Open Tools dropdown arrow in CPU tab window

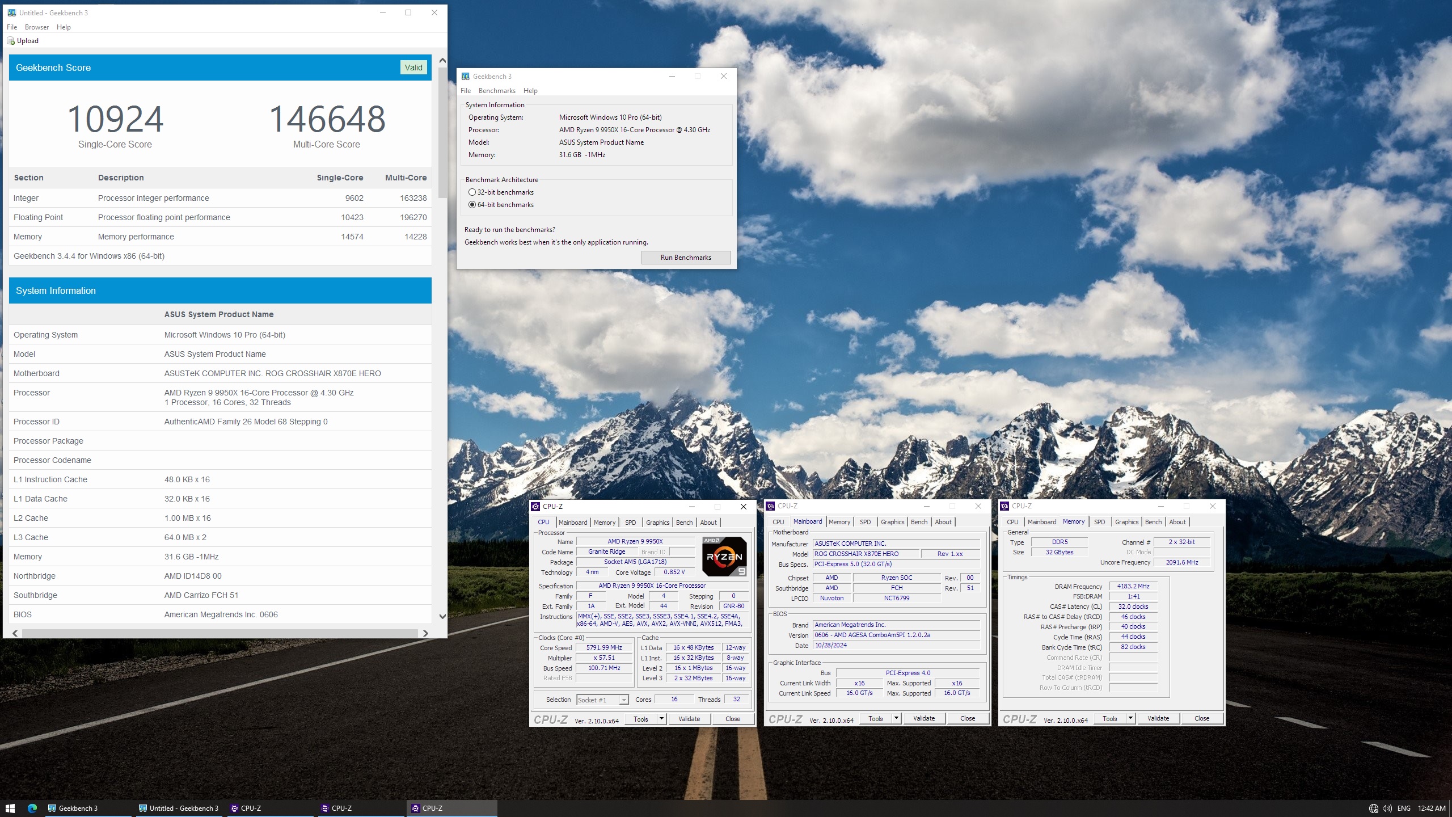pos(661,719)
